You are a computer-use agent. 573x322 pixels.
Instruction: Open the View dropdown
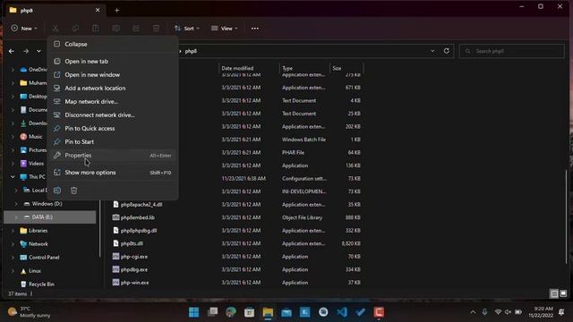point(225,28)
